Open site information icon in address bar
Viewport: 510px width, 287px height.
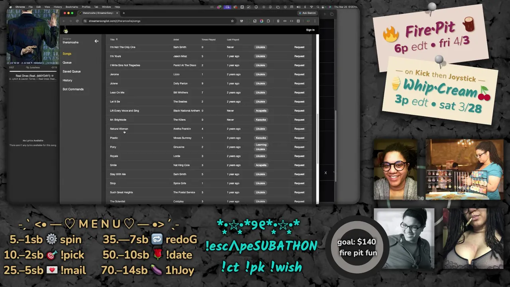[x=85, y=21]
